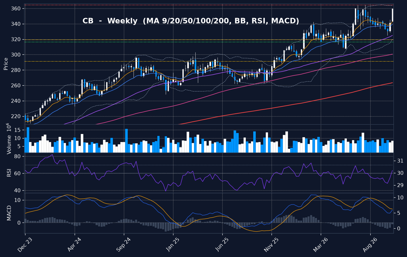Click the 'RSI' axis label
The width and height of the screenshot is (407, 257).
9,173
